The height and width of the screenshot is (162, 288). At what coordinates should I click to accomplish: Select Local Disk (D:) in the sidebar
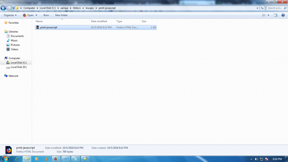click(19, 67)
